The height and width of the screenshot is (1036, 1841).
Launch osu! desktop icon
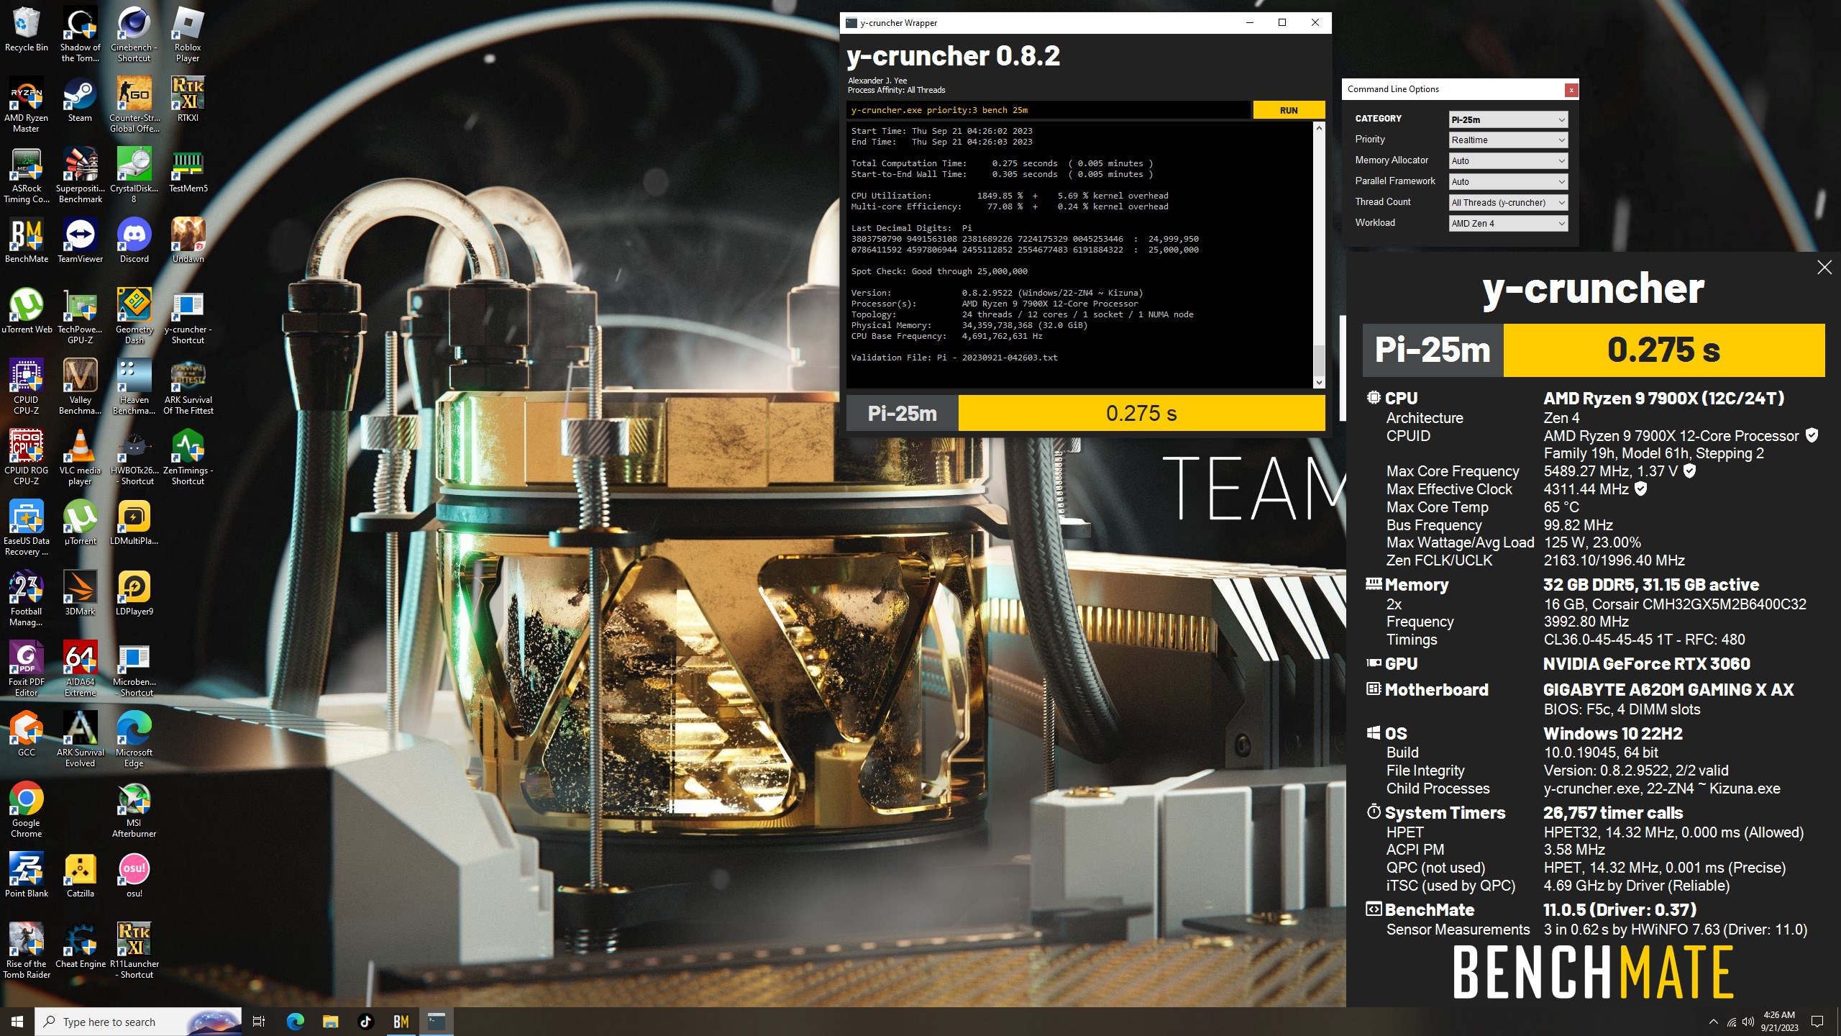134,876
